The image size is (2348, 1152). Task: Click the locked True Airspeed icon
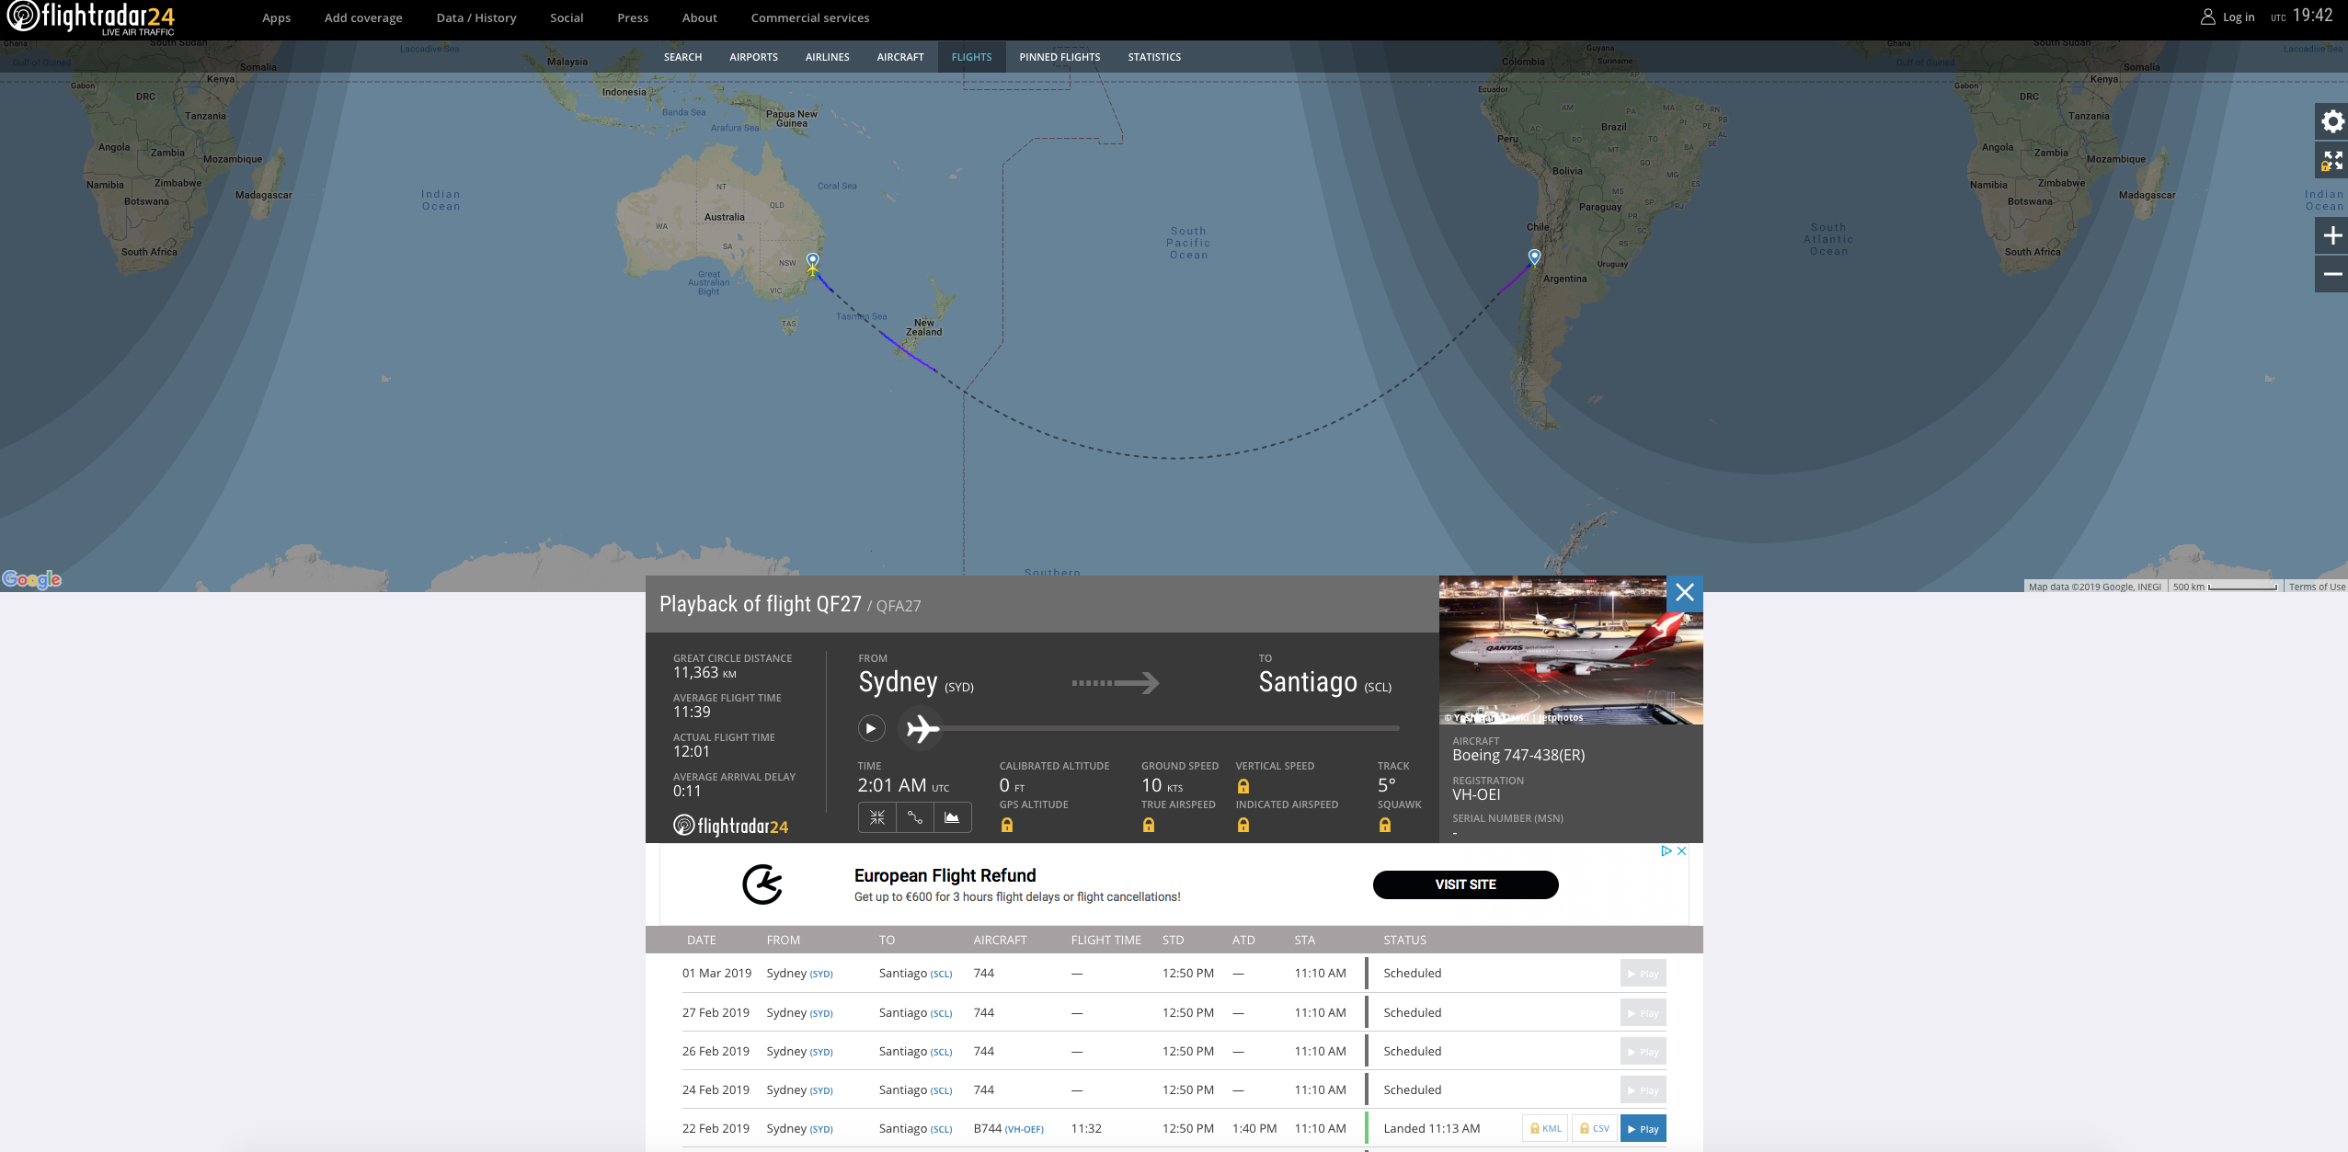pyautogui.click(x=1149, y=825)
